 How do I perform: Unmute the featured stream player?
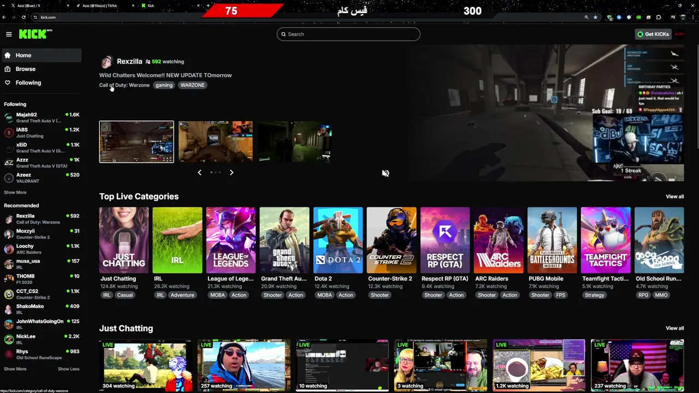[x=386, y=173]
